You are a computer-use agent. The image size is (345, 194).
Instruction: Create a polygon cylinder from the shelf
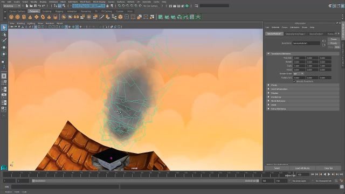(x=24, y=17)
